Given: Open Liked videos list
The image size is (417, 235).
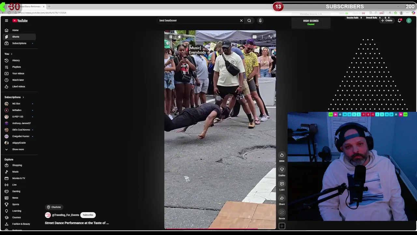Looking at the screenshot, I should point(19,86).
